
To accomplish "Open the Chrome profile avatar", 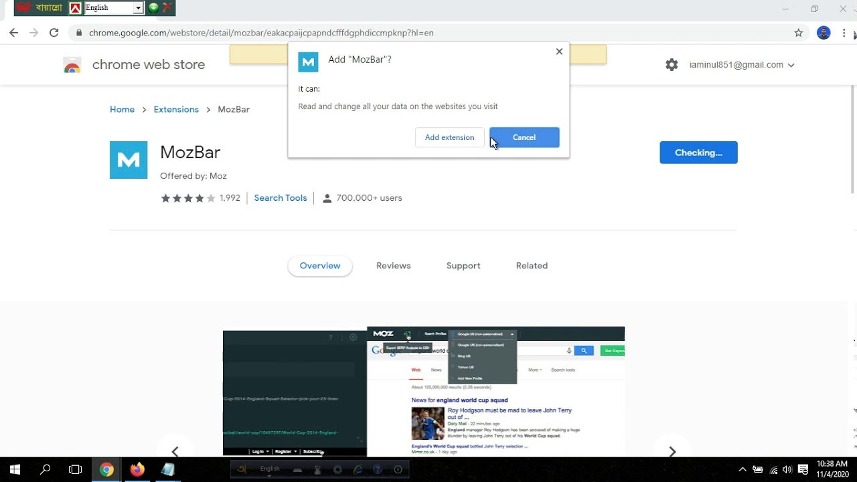I will click(x=824, y=33).
